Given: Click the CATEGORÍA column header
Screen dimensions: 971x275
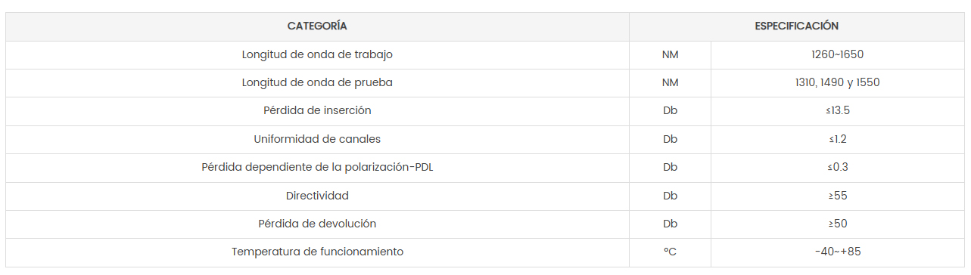Looking at the screenshot, I should [x=317, y=26].
